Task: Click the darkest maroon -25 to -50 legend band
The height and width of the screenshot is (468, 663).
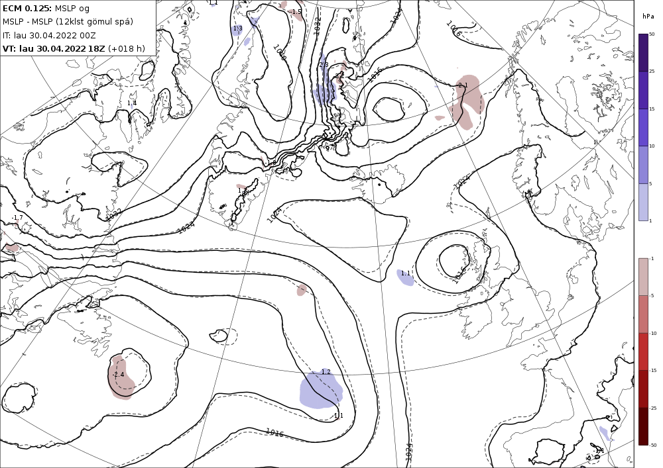Action: pyautogui.click(x=643, y=426)
